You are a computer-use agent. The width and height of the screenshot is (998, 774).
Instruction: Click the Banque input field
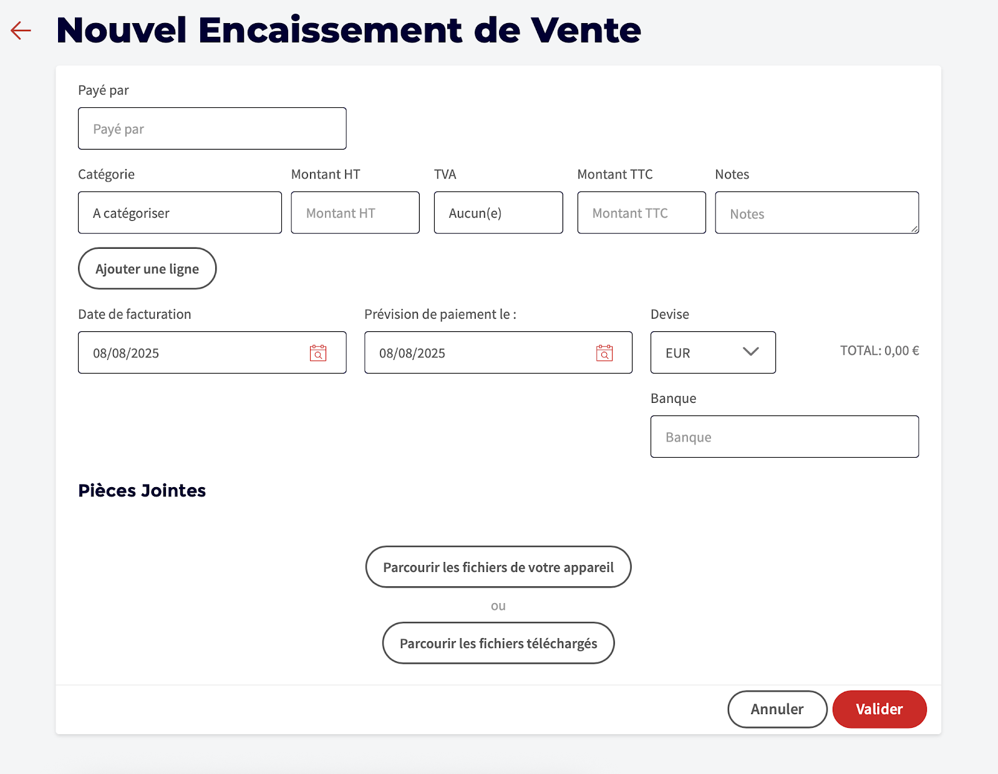tap(785, 437)
